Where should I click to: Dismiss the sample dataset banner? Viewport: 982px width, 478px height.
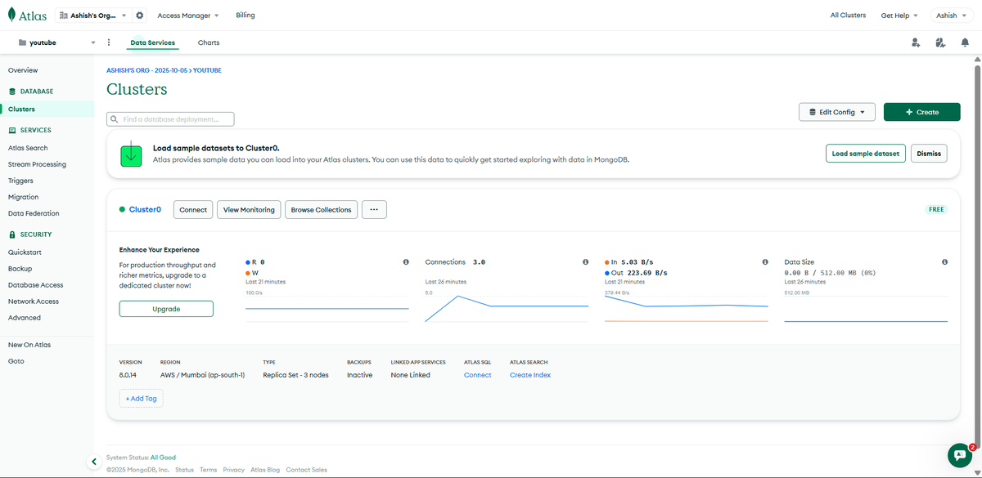click(929, 154)
